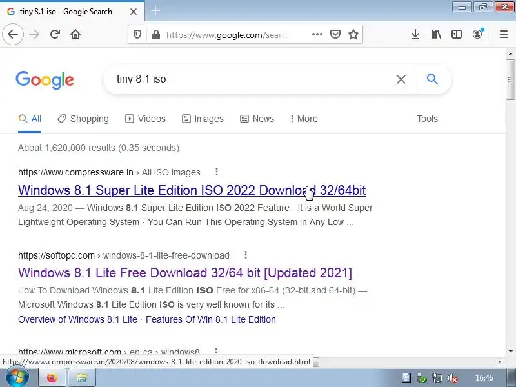The height and width of the screenshot is (387, 516).
Task: Close the Google Search tab
Action: [x=134, y=12]
